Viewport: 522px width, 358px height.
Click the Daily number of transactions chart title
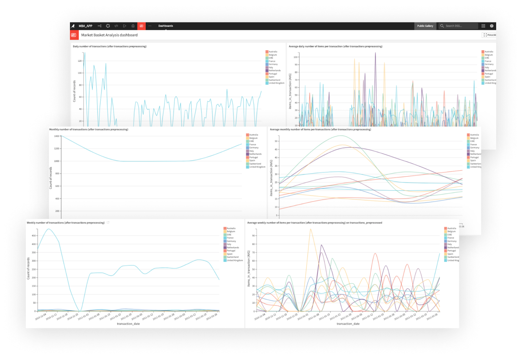(x=110, y=46)
